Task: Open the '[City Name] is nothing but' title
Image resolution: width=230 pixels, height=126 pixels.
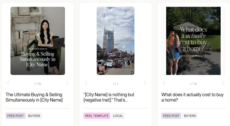Action: [109, 97]
